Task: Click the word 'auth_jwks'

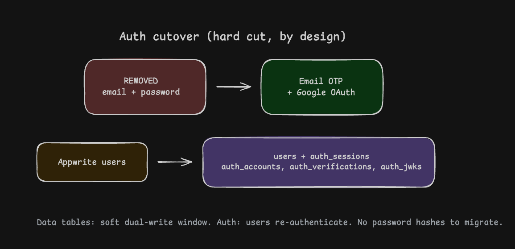Action: (x=401, y=167)
